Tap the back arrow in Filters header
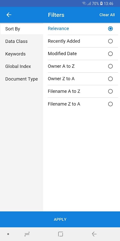Image resolution: width=120 pixels, height=241 pixels. (9, 15)
